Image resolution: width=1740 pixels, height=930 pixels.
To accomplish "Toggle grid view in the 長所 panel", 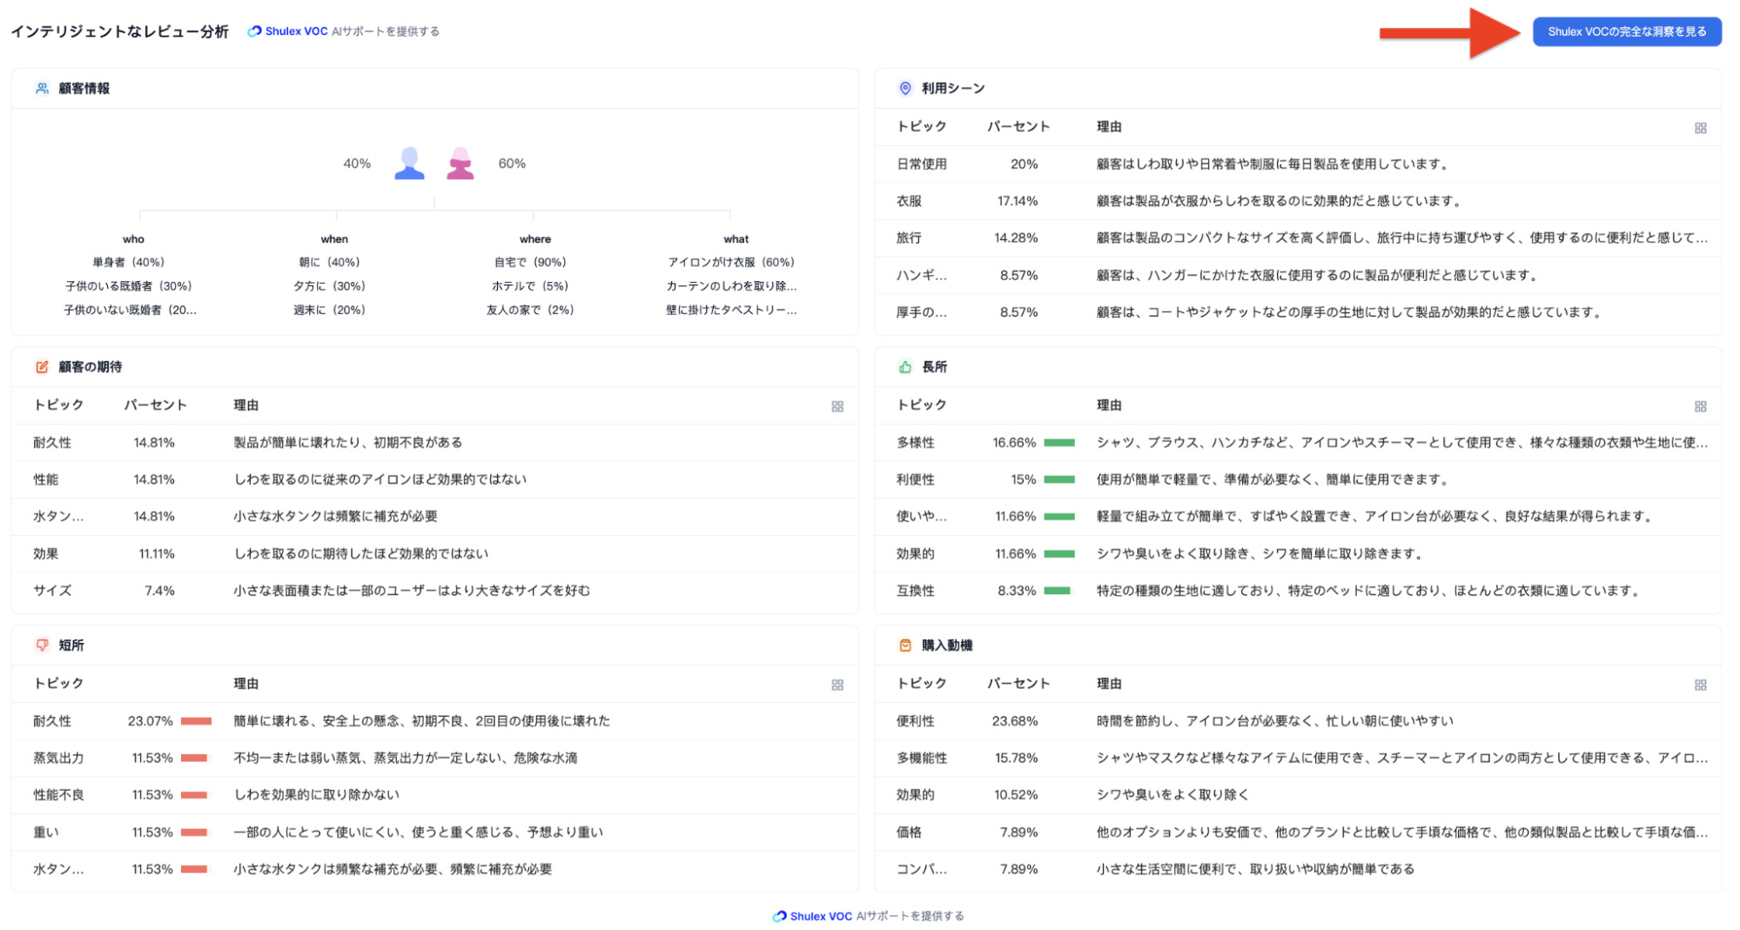I will (x=1701, y=405).
